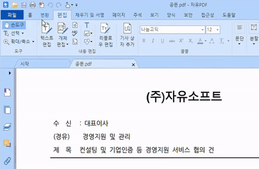The width and height of the screenshot is (259, 169).
Task: Switch to the 변환 ribbon tab
Action: coord(45,15)
